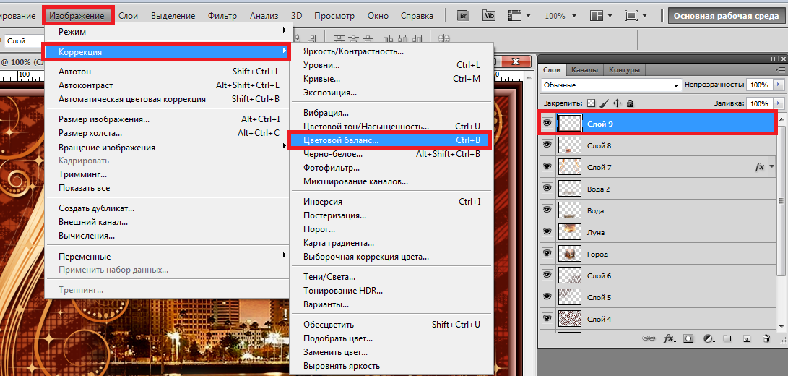Open the Обычные blend mode dropdown

coord(610,85)
